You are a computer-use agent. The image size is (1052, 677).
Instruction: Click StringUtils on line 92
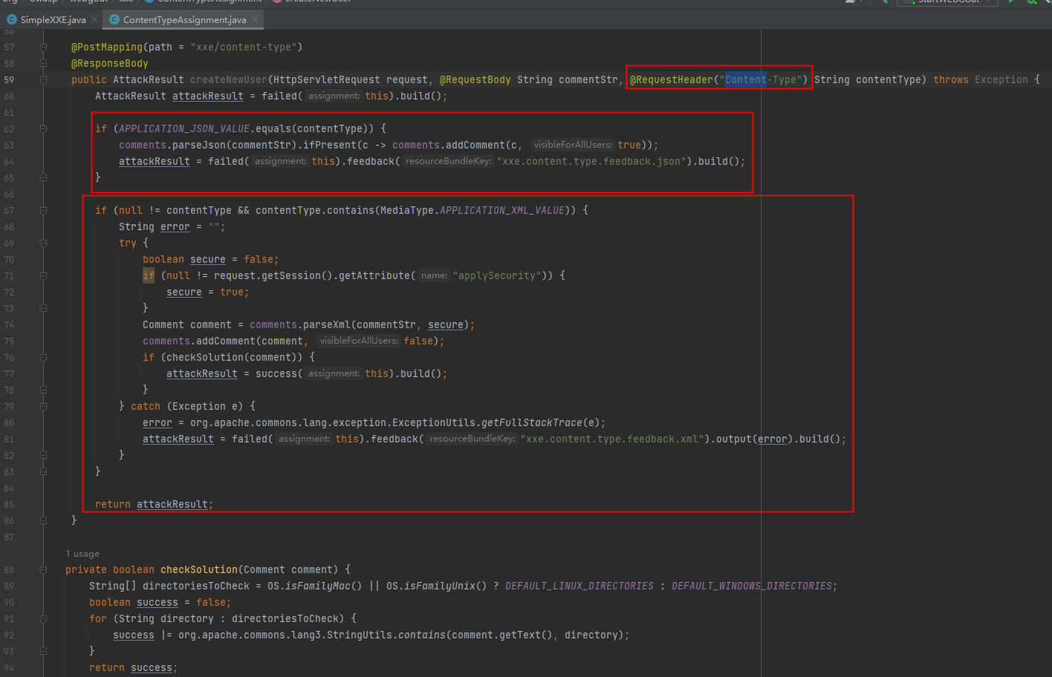360,635
